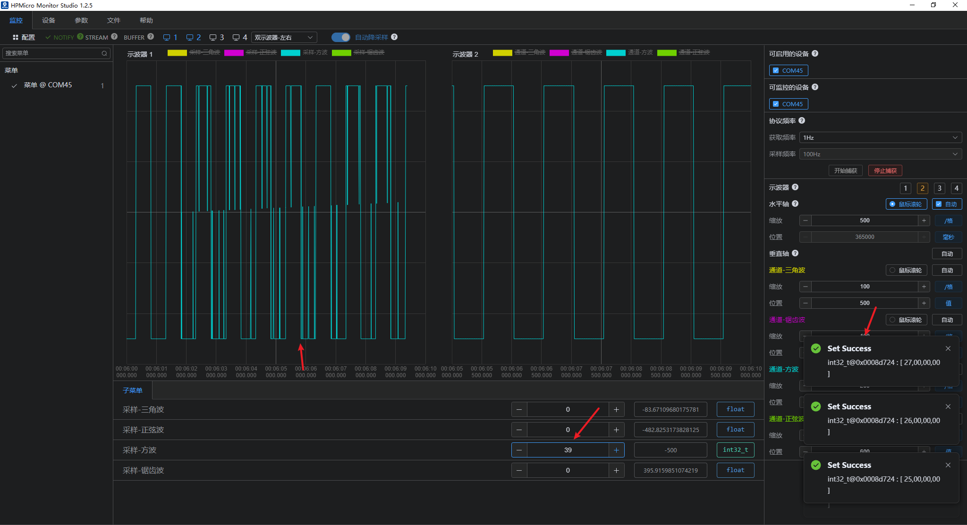
Task: Click the search magnifier in menu search
Action: click(104, 53)
